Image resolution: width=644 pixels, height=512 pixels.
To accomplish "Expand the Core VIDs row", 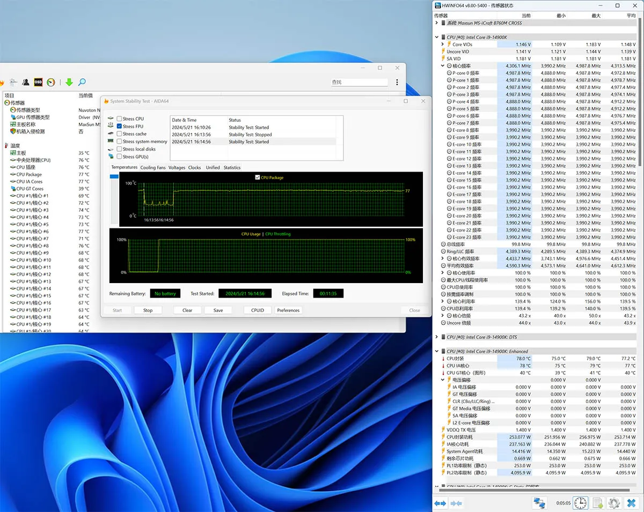I will [443, 44].
